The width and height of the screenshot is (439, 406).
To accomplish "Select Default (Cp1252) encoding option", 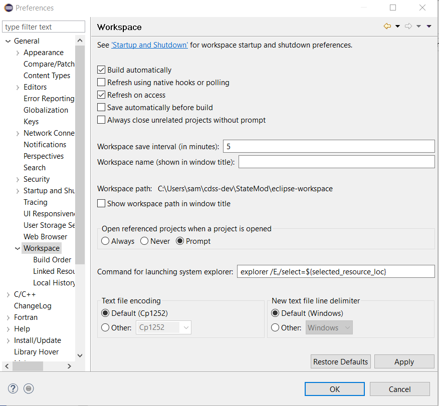I will coord(105,313).
